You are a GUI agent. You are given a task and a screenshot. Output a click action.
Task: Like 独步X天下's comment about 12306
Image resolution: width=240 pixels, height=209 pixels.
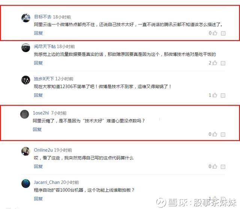(x=215, y=95)
